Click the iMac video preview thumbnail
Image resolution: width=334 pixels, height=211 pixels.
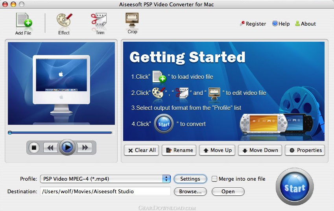pos(61,83)
